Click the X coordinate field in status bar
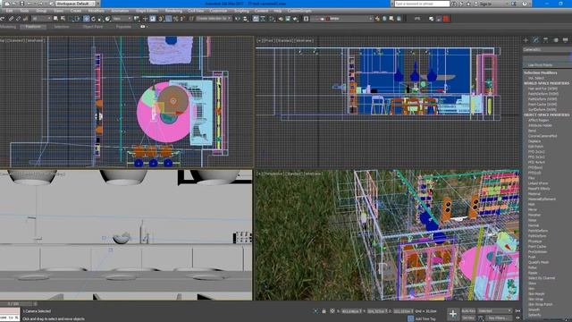 coord(351,311)
